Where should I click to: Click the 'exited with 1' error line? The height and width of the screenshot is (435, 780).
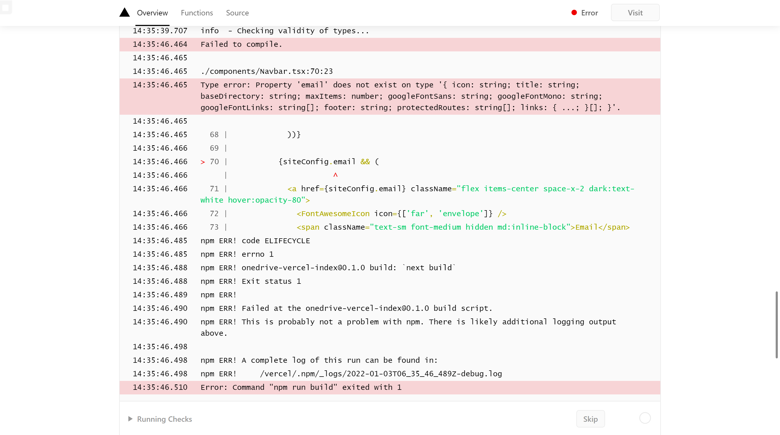pyautogui.click(x=301, y=387)
